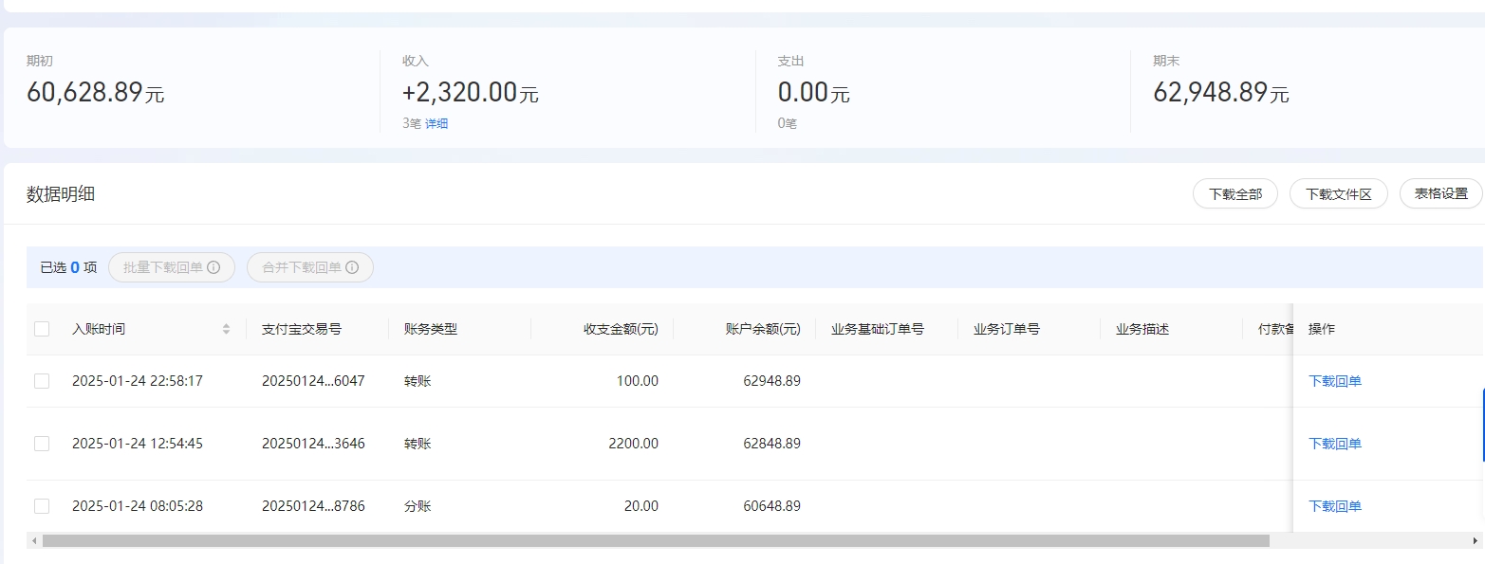The height and width of the screenshot is (564, 1485).
Task: Click the account balance 60648.89 cell
Action: click(771, 506)
